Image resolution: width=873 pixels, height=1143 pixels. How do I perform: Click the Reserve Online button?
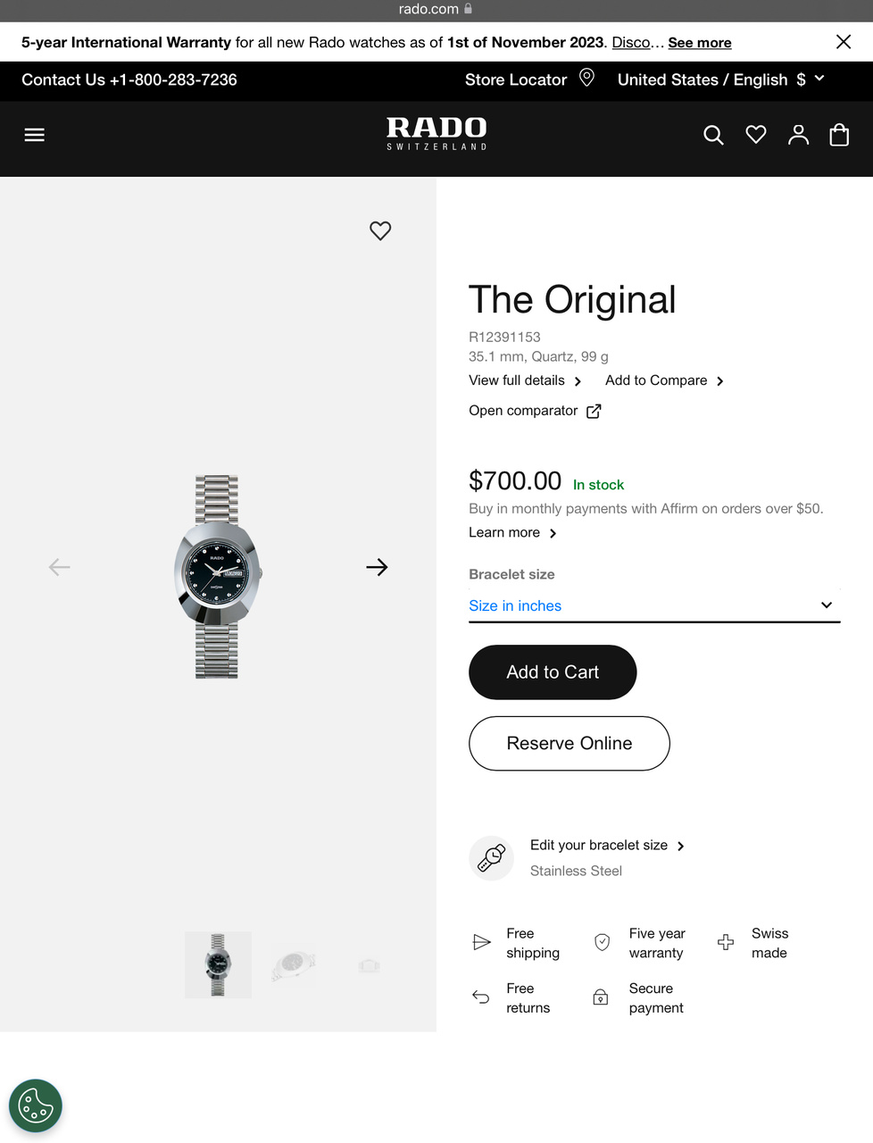pyautogui.click(x=570, y=743)
